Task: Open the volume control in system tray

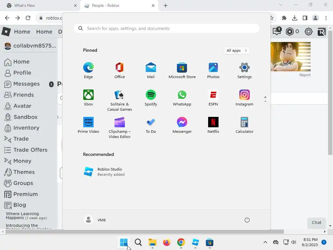Action: 294,242
